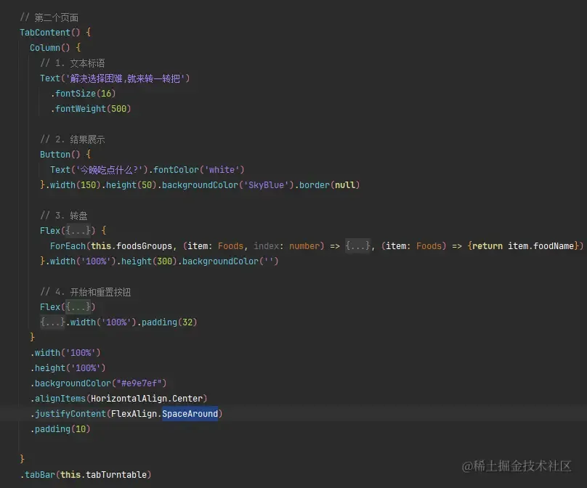Viewport: 587px width, 488px height.
Task: Click the .border(null) call
Action: point(327,185)
